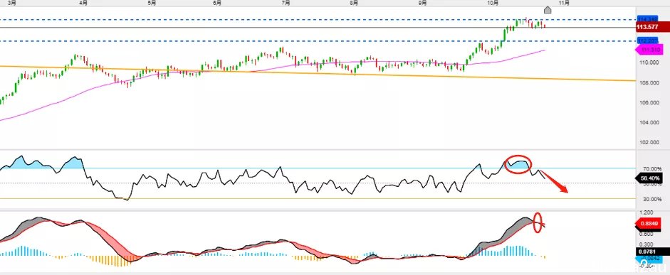
Task: Click the red arrow annotation on RSI panel
Action: point(555,181)
